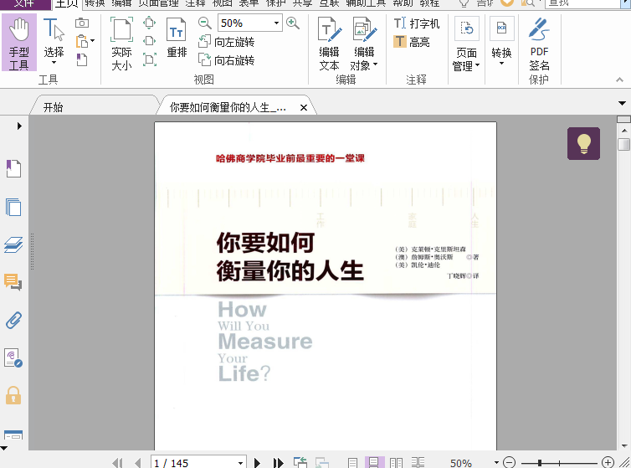Activate the Hand tool (手型工具)
The width and height of the screenshot is (631, 468).
coord(19,43)
